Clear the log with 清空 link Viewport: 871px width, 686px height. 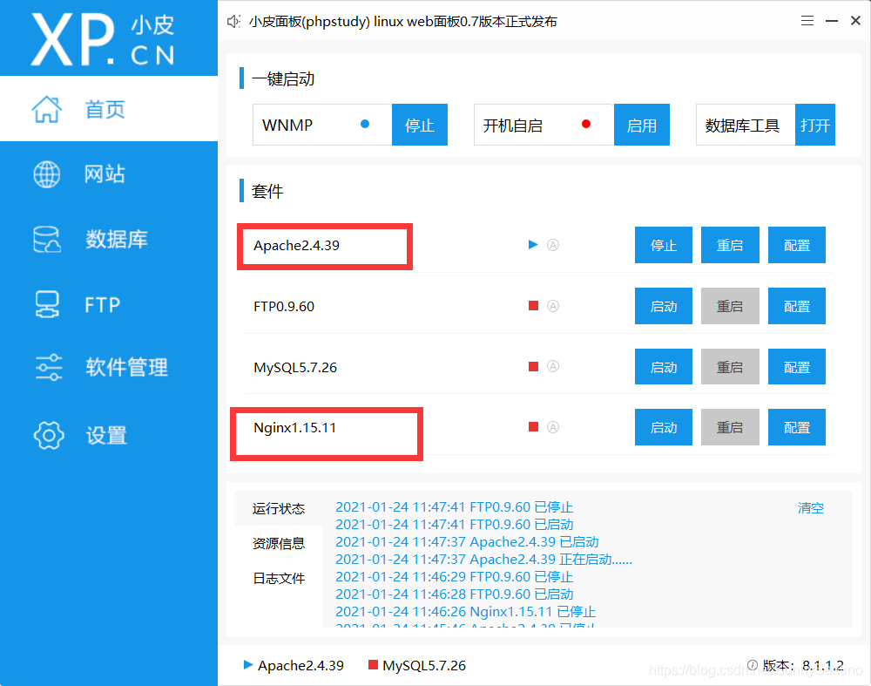tap(810, 507)
